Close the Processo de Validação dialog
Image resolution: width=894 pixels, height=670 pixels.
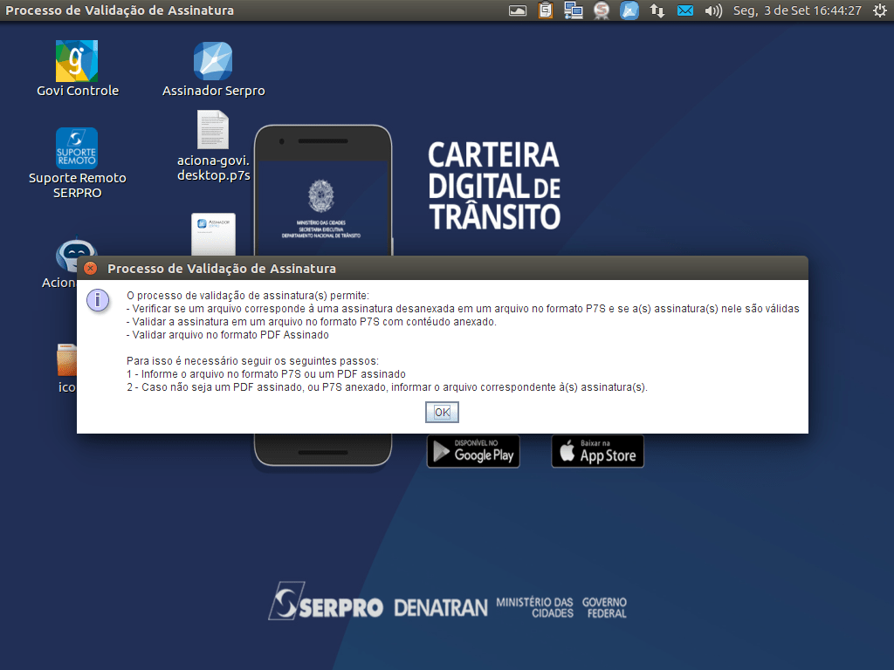(x=90, y=269)
